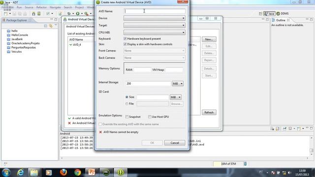This screenshot has width=315, height=177.
Task: Open the Android Virtual Device Manager toolbar icon
Action: (39, 14)
